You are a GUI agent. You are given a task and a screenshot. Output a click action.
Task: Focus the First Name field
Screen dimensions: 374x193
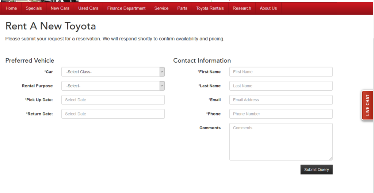click(x=281, y=72)
